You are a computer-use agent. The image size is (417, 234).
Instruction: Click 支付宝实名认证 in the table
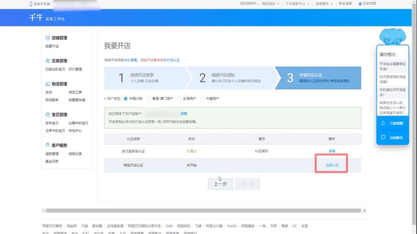point(133,151)
